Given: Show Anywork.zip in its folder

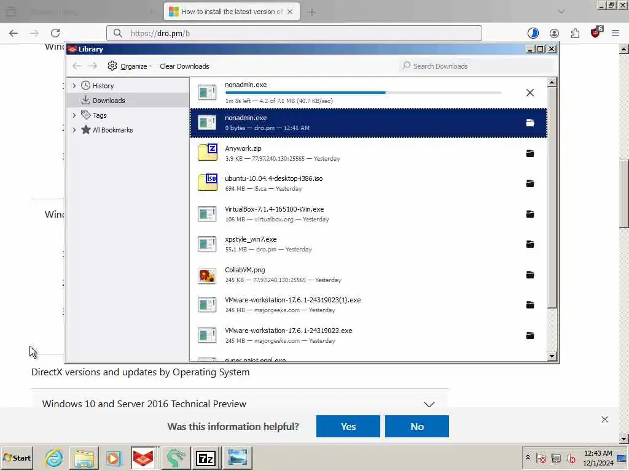Looking at the screenshot, I should pos(530,153).
